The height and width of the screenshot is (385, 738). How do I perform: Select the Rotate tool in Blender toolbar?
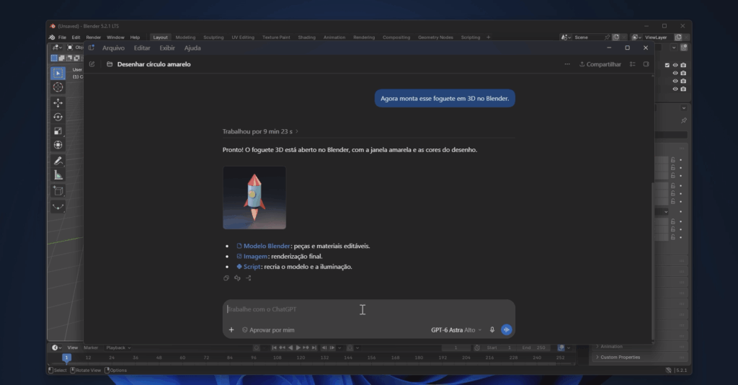(58, 117)
